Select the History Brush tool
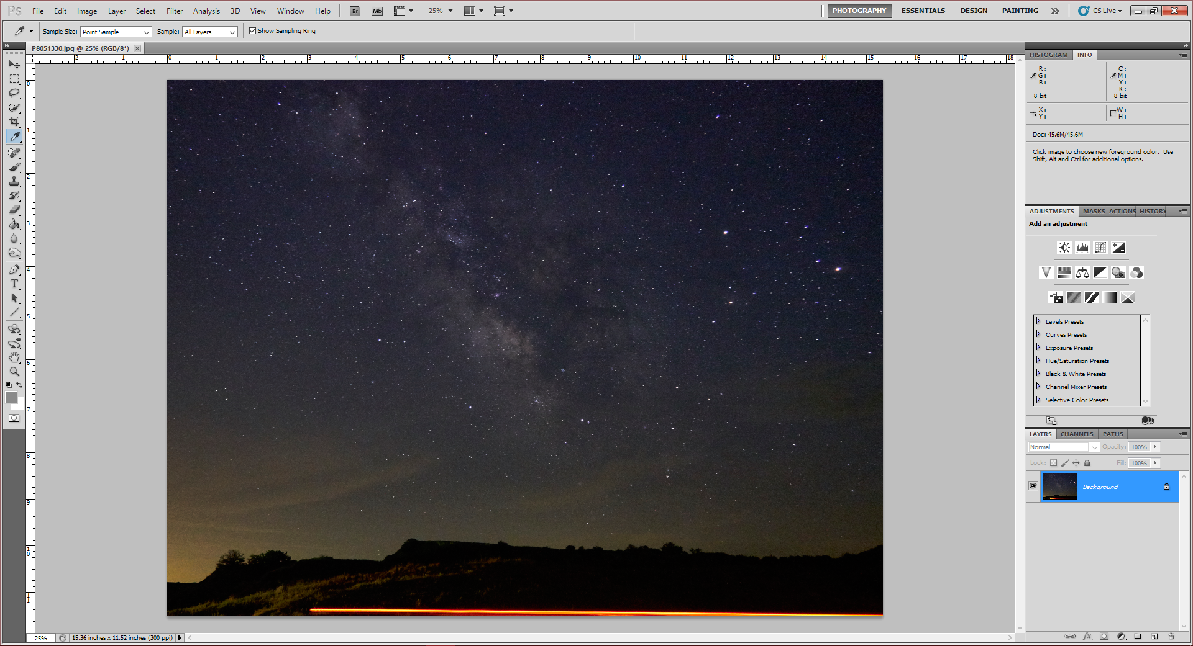The image size is (1193, 646). point(14,195)
